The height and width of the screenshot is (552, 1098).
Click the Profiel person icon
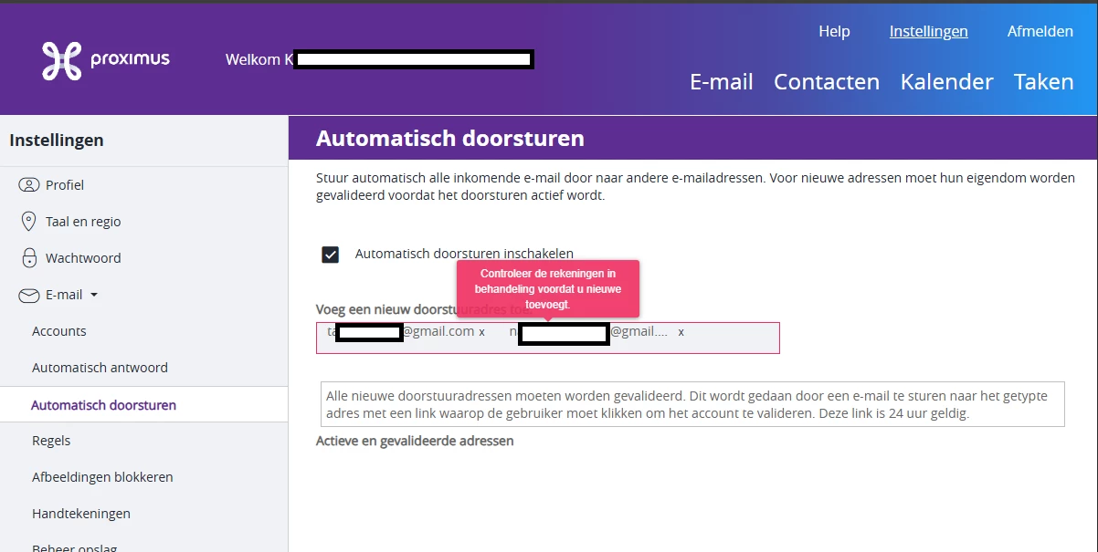click(29, 185)
